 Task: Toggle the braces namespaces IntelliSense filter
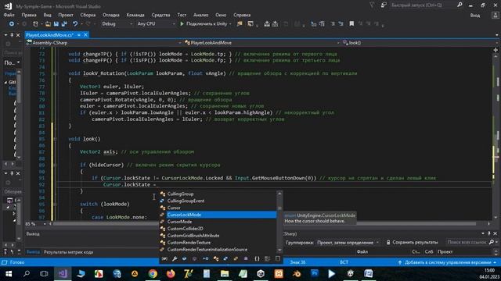tap(257, 258)
